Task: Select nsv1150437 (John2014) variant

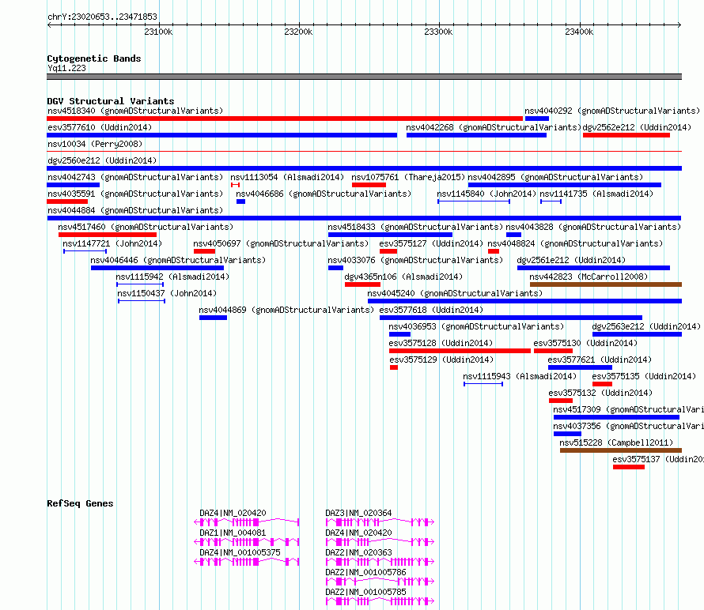Action: (167, 293)
